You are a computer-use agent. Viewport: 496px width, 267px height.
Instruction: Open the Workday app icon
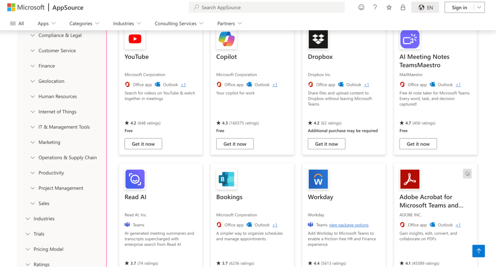click(x=318, y=179)
